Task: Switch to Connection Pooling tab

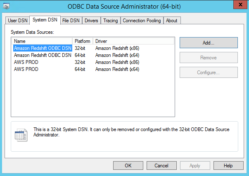Action: [x=142, y=21]
